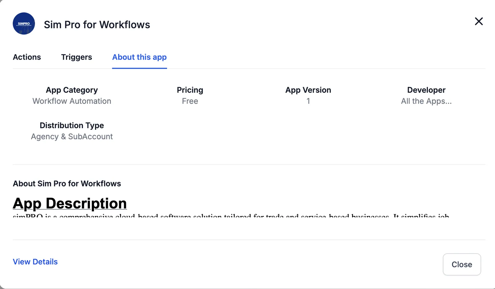495x289 pixels.
Task: Click the Free pricing value
Action: pos(190,101)
